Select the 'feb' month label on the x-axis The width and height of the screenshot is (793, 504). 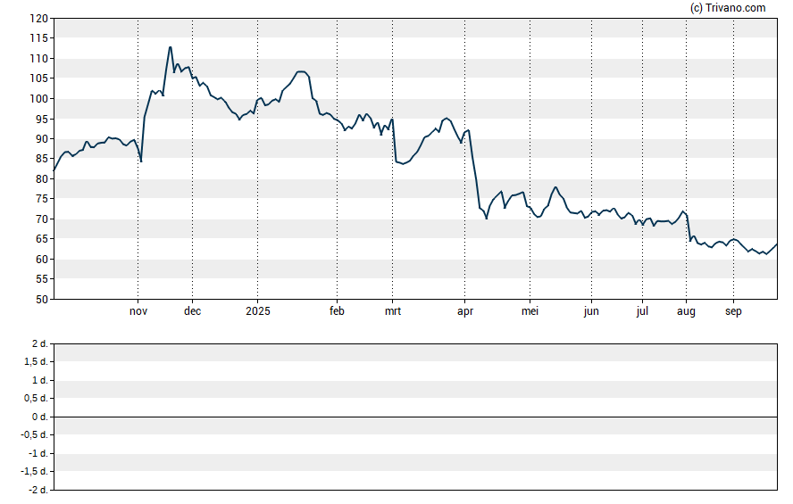[x=337, y=311]
